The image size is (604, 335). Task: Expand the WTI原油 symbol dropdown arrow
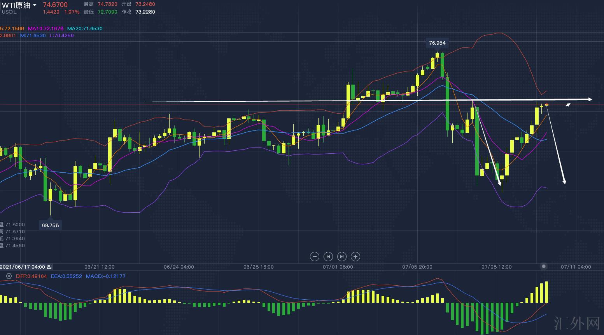click(x=35, y=5)
